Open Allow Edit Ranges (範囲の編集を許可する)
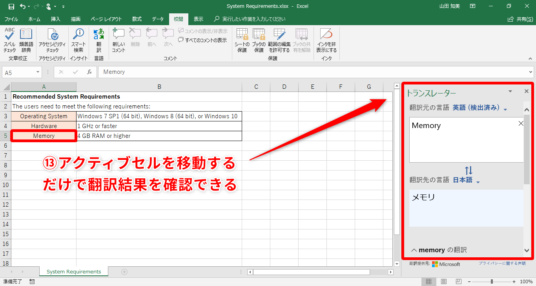 279,40
